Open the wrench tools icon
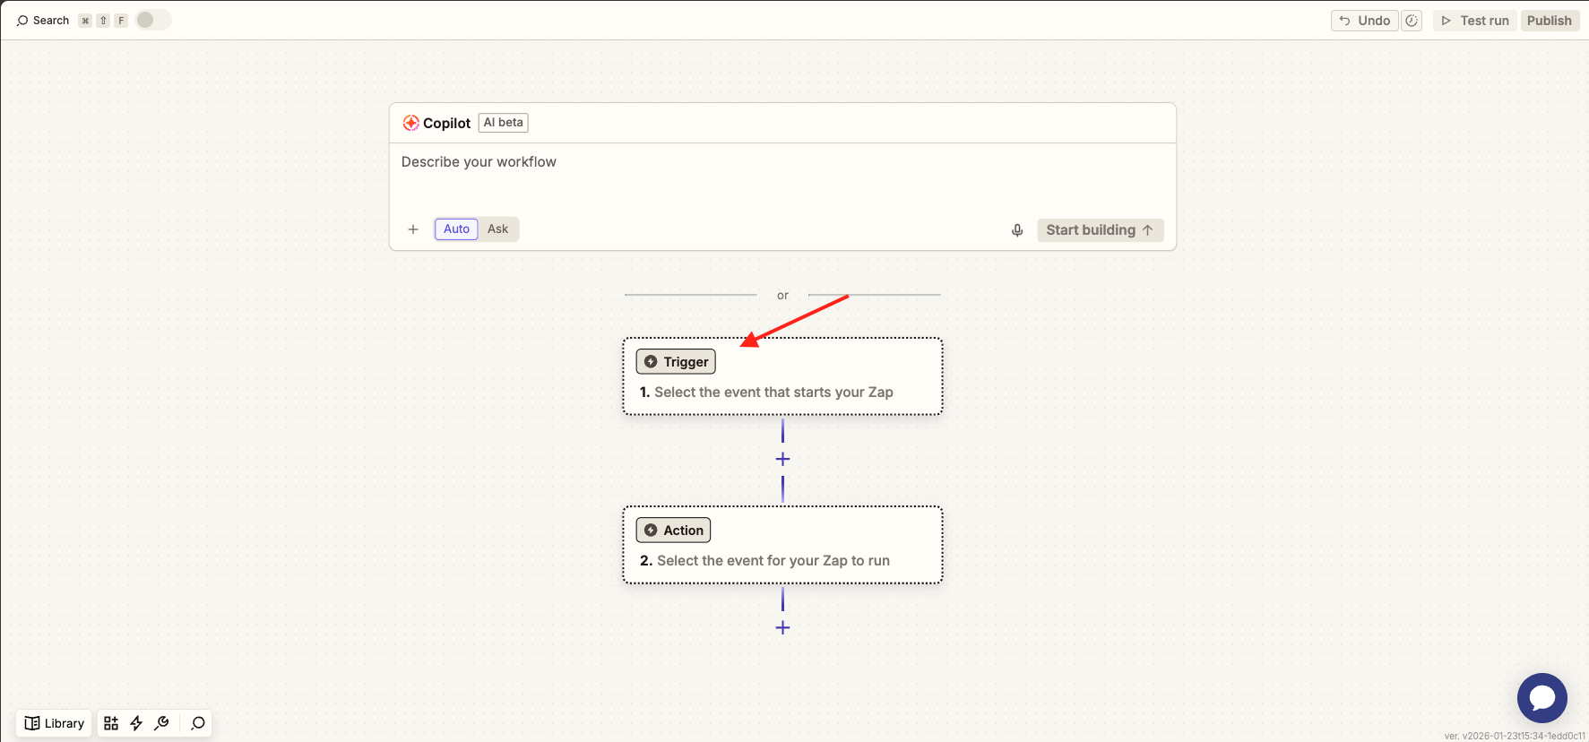The height and width of the screenshot is (742, 1589). [x=162, y=723]
